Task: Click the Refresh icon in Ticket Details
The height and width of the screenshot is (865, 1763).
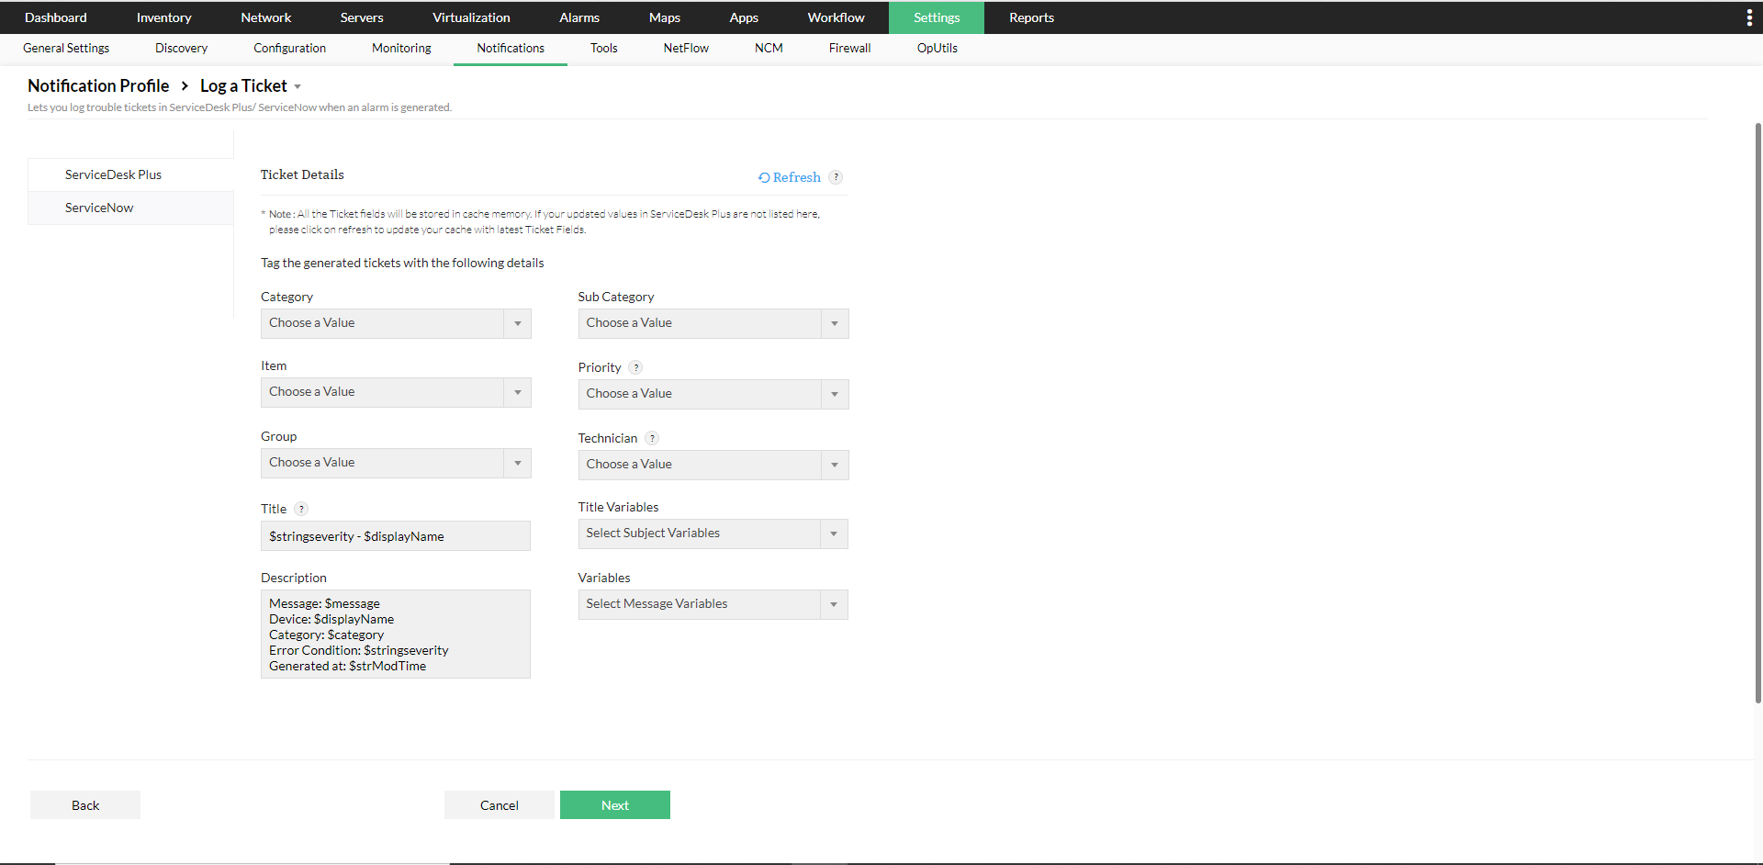Action: (765, 177)
